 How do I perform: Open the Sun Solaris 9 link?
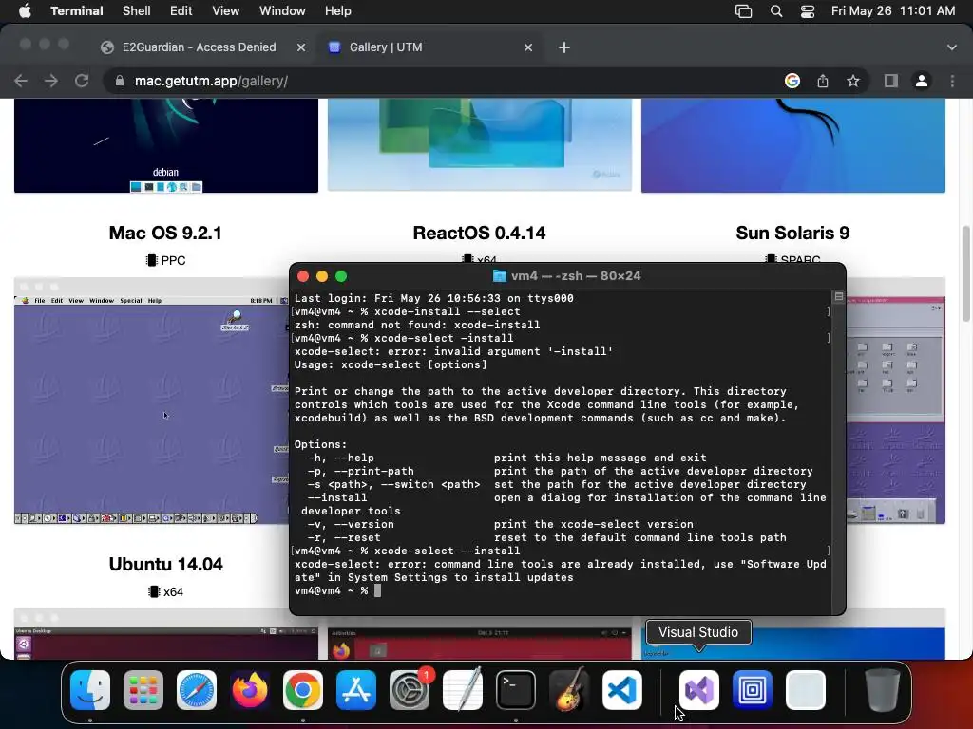click(x=792, y=234)
